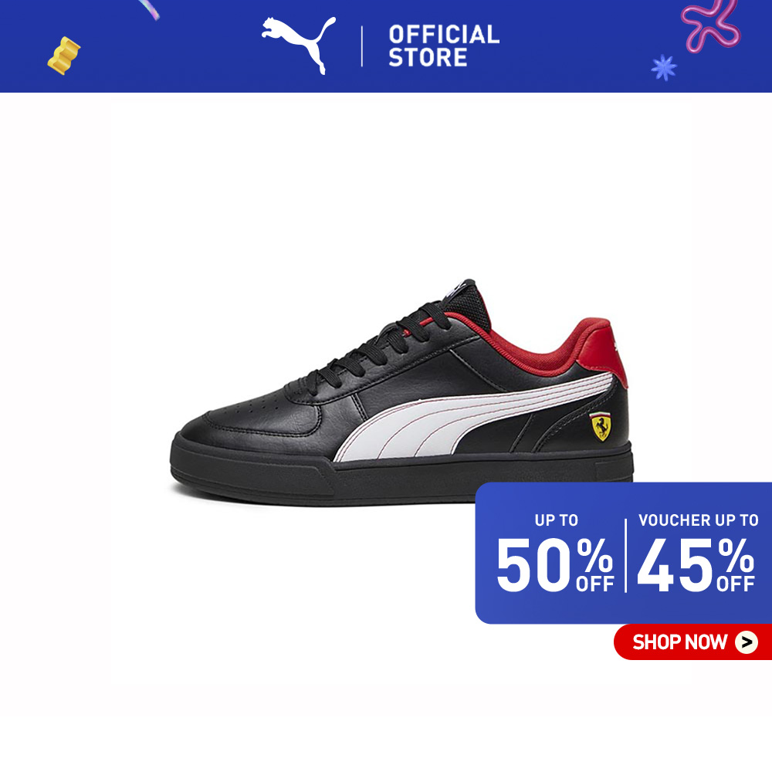772x772 pixels.
Task: Click the purple streak in banner corner
Action: [150, 9]
